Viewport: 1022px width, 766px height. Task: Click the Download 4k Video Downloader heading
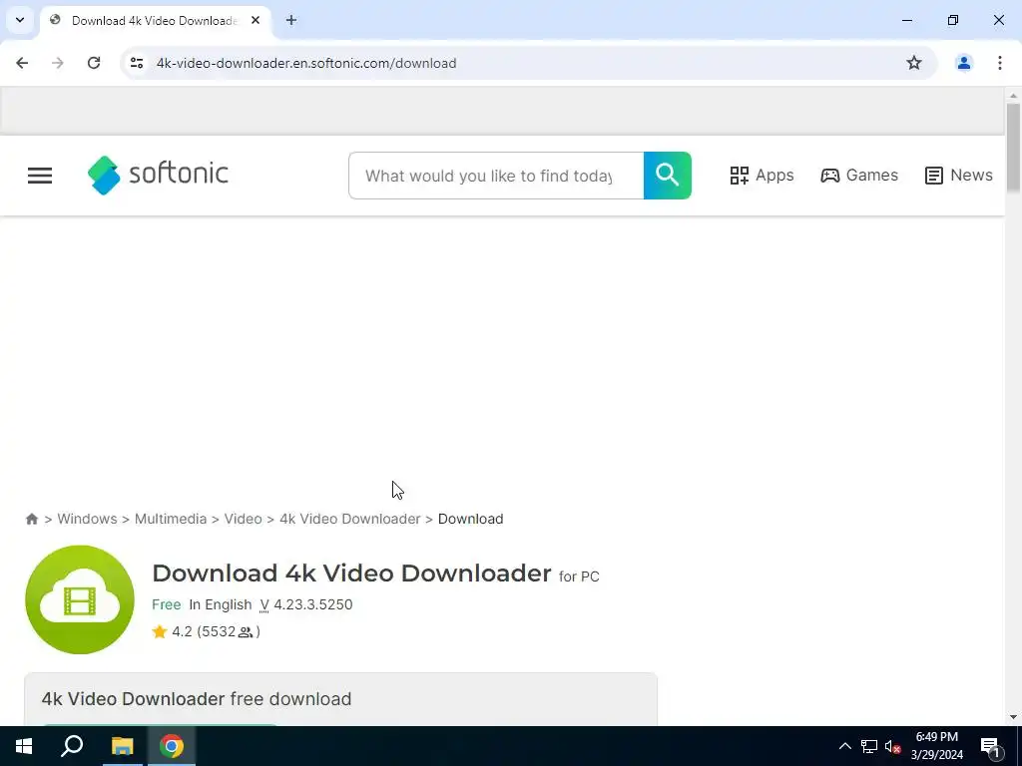351,574
